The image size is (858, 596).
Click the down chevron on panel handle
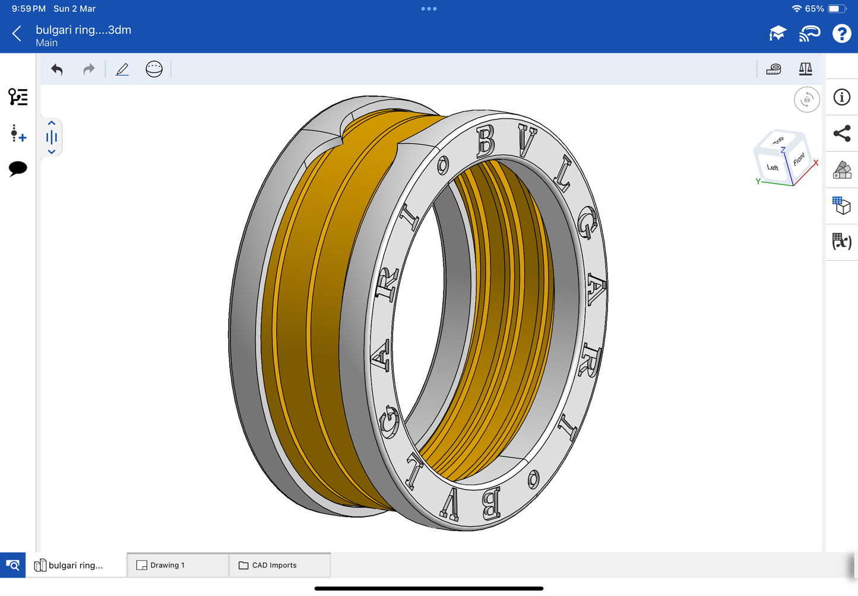point(52,152)
